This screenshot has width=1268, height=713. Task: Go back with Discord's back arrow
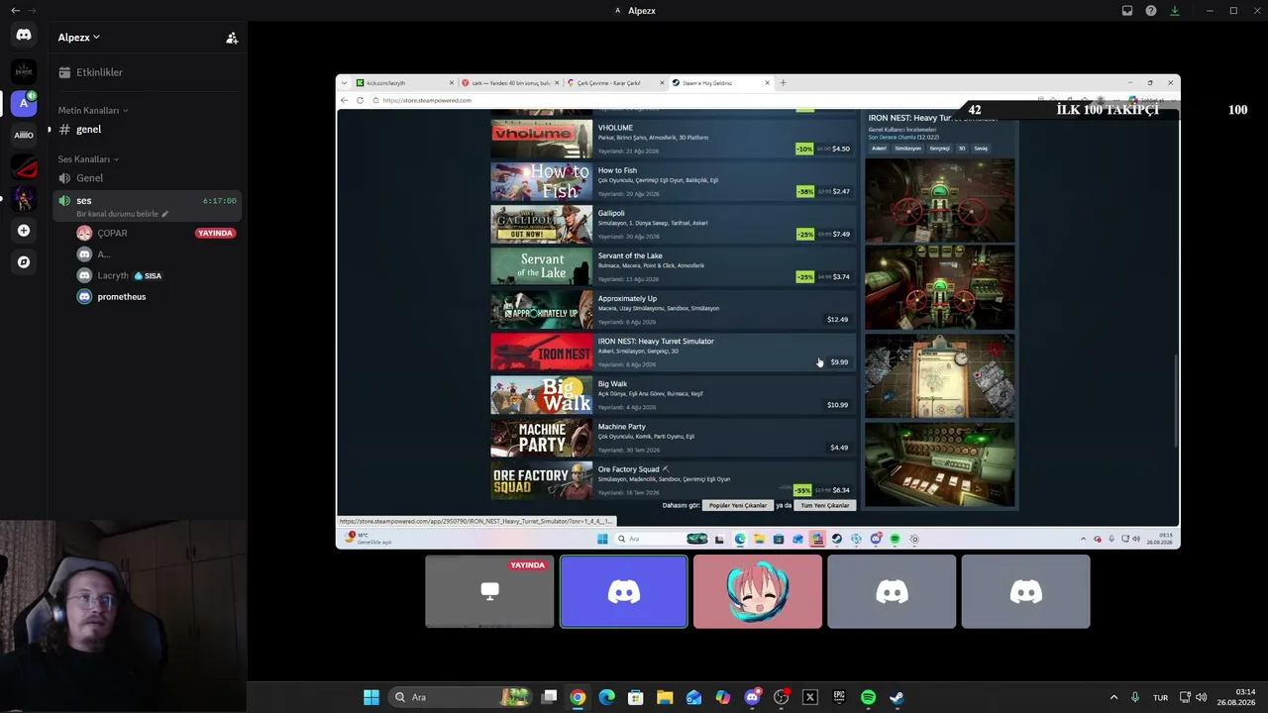coord(15,10)
